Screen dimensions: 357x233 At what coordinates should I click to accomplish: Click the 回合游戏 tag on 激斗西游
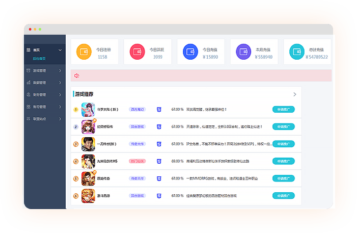138,196
